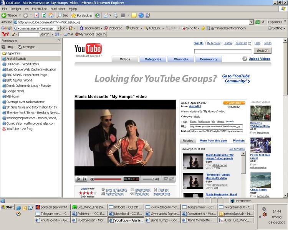Toggle the Foretrukne favorites star button

pos(82,16)
